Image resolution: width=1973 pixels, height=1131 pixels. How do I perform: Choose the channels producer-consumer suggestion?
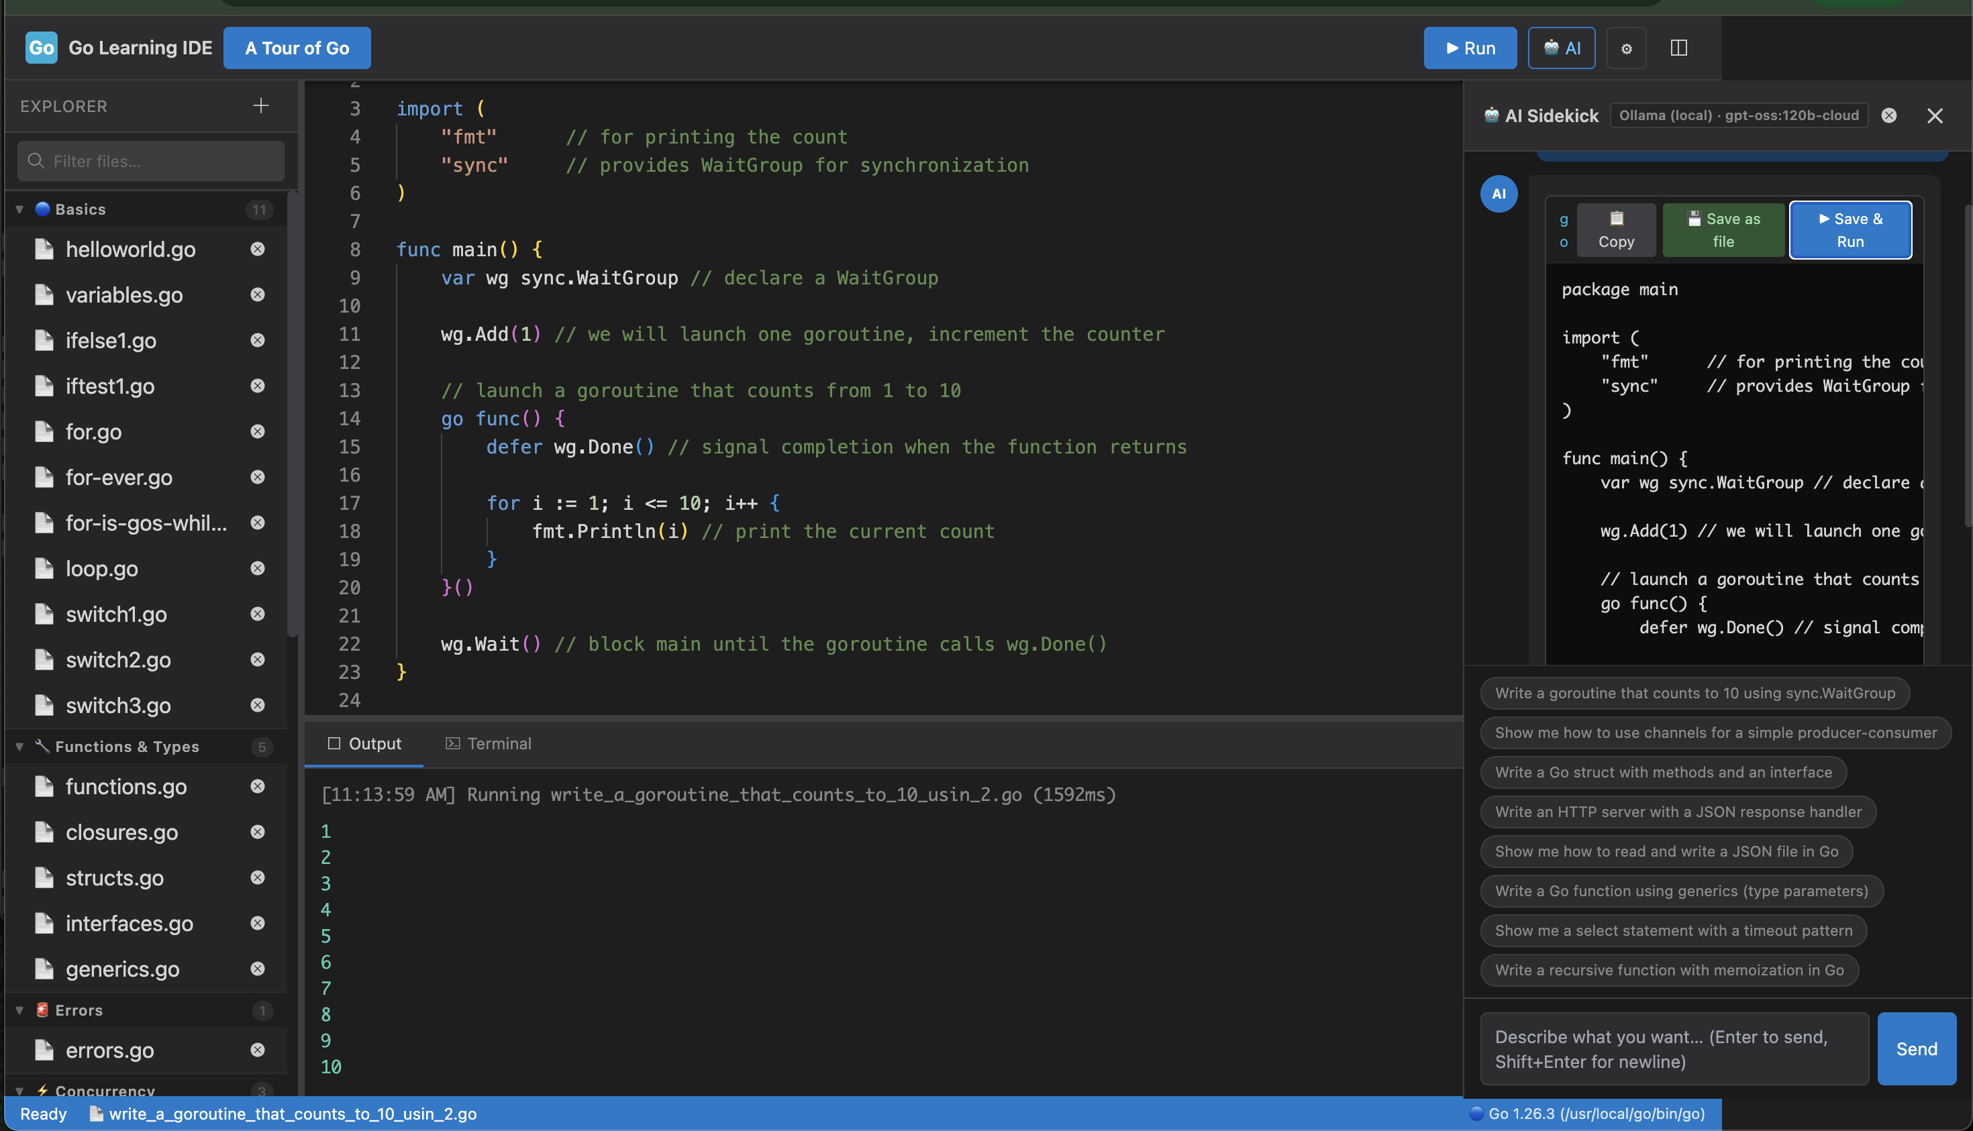pos(1716,733)
